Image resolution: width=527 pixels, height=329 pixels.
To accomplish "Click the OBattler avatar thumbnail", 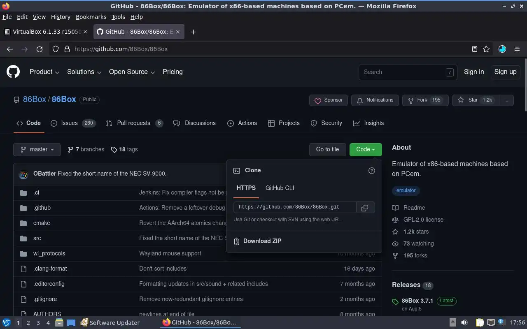I will pyautogui.click(x=23, y=174).
